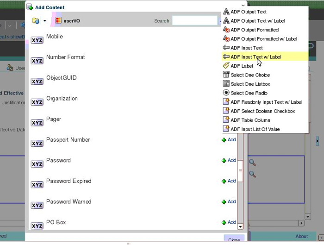Click the Password XYZ icon
The width and height of the screenshot is (324, 245).
pyautogui.click(x=37, y=164)
